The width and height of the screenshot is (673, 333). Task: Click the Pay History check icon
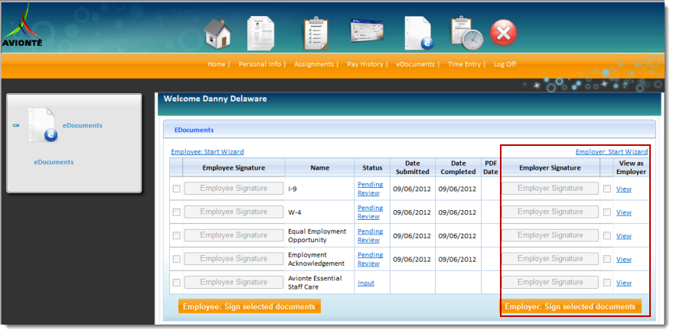click(365, 33)
